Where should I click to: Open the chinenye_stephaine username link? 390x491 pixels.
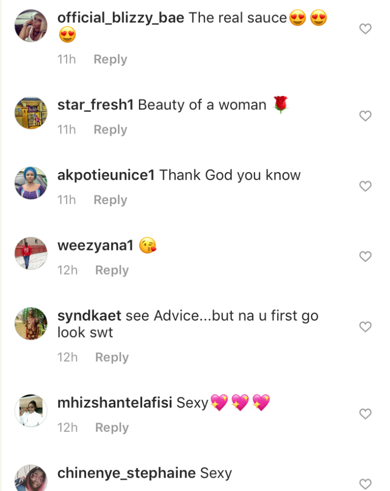(126, 473)
